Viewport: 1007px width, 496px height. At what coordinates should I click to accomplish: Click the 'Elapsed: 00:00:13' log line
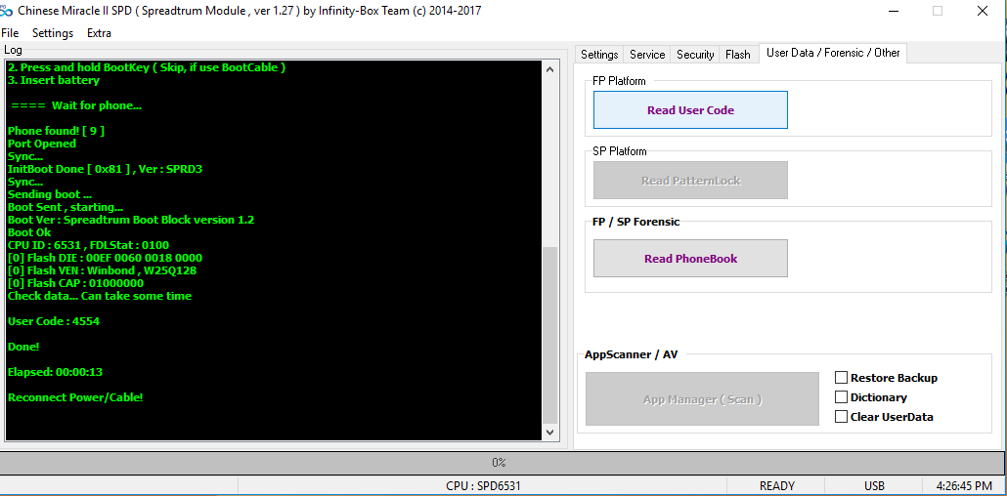click(55, 372)
